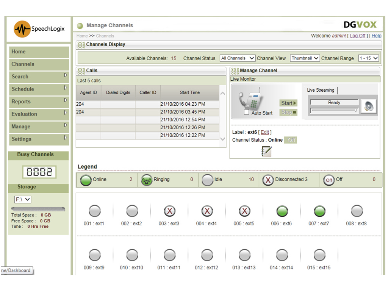Select disconnected channel 005 : ext5
The width and height of the screenshot is (388, 291).
[x=244, y=211]
